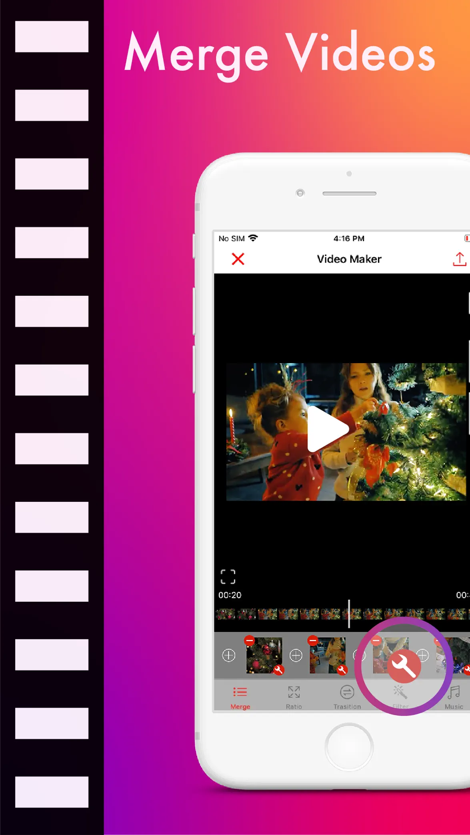
Task: Edit first clip with wrench badge
Action: tap(278, 670)
